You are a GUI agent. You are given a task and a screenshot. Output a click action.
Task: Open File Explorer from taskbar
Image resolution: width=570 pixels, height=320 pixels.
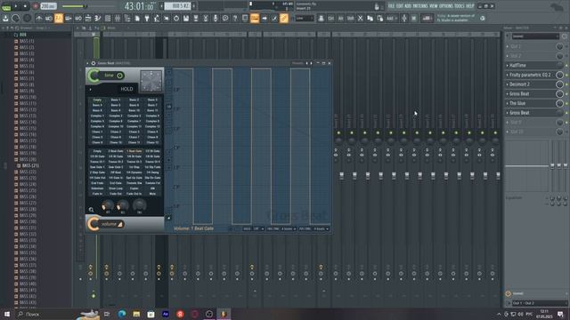coord(136,314)
